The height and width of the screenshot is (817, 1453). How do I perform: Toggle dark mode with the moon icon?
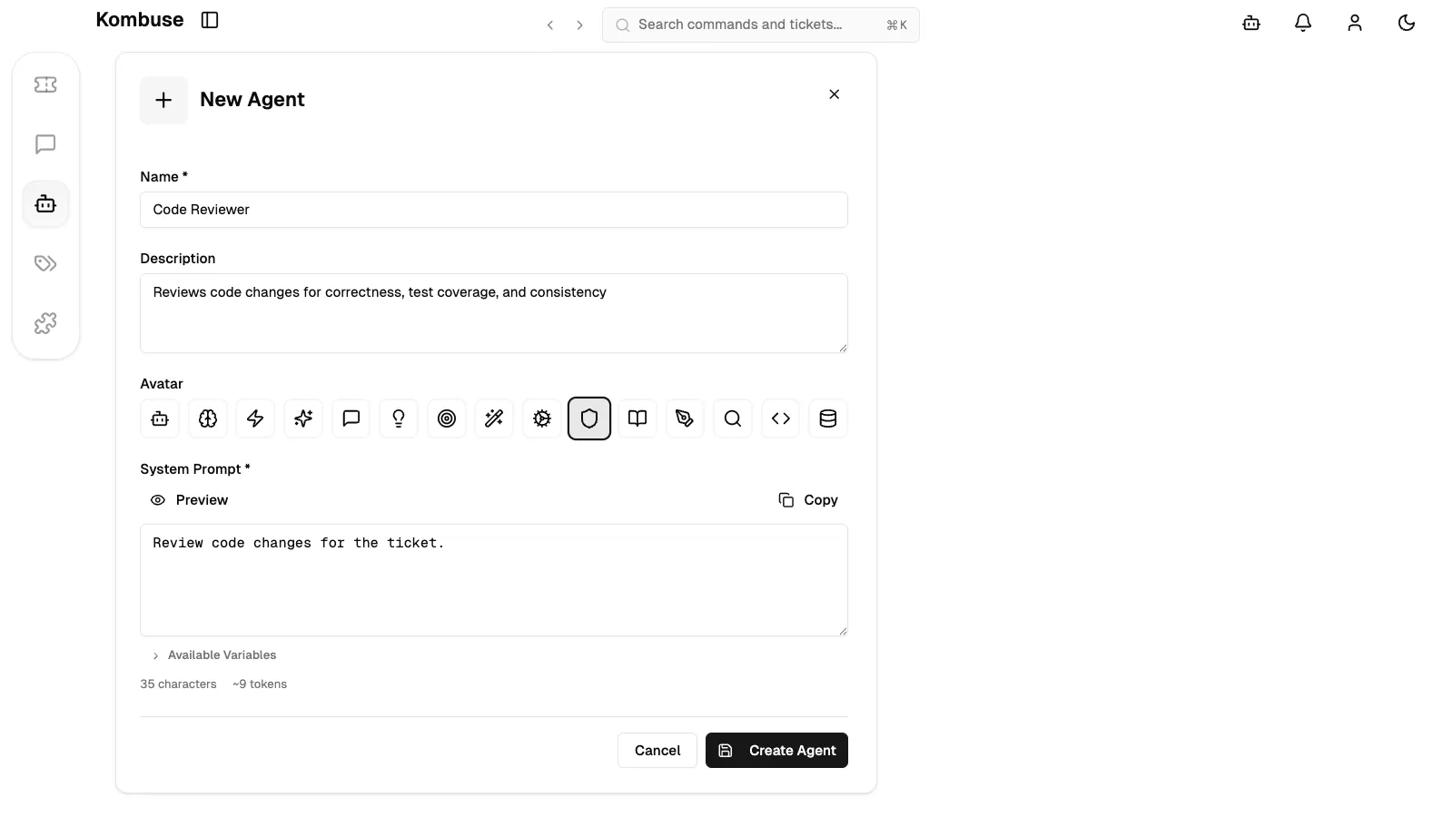[x=1406, y=23]
